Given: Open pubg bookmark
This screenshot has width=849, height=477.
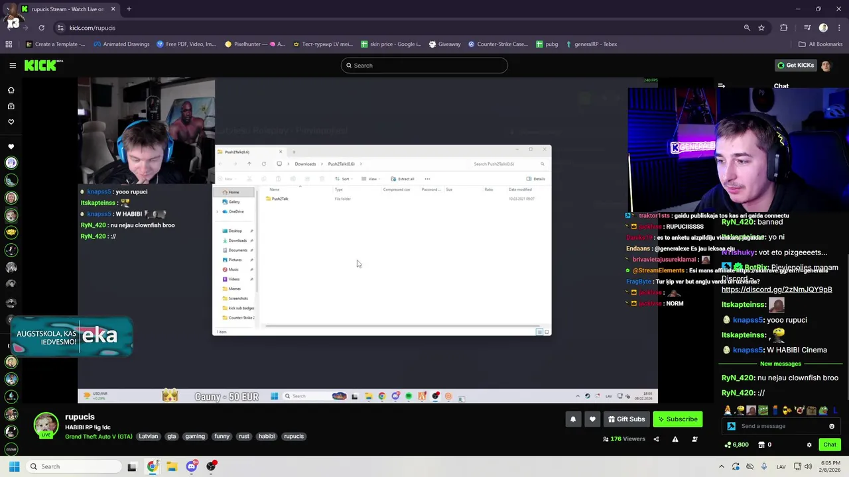Looking at the screenshot, I should (547, 44).
